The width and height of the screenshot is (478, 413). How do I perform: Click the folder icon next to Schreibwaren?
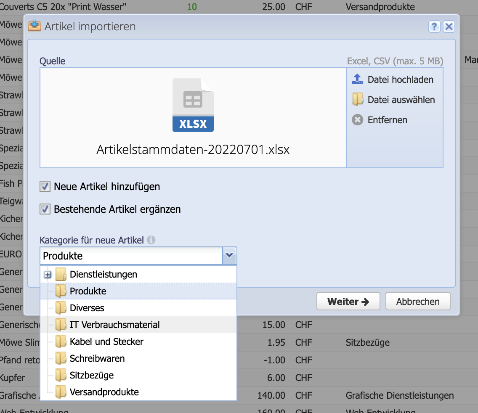61,358
